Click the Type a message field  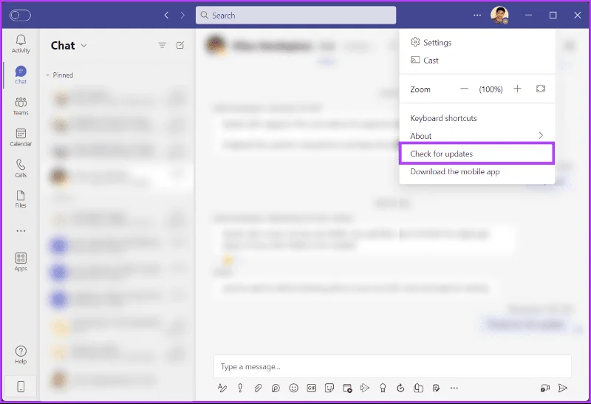click(x=392, y=366)
